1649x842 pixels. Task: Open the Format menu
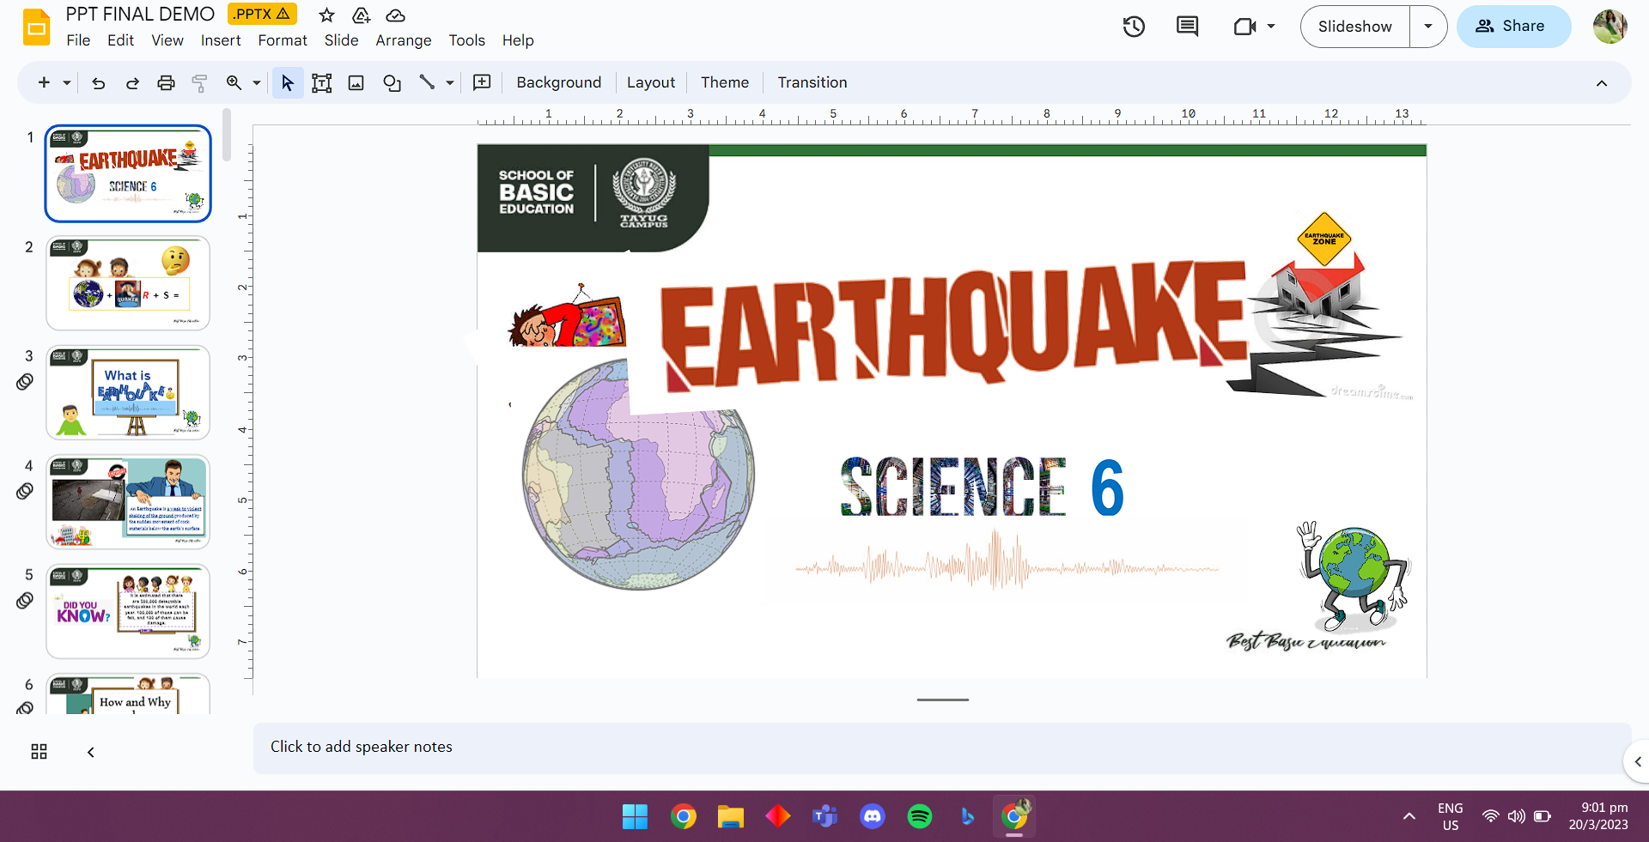pos(283,40)
